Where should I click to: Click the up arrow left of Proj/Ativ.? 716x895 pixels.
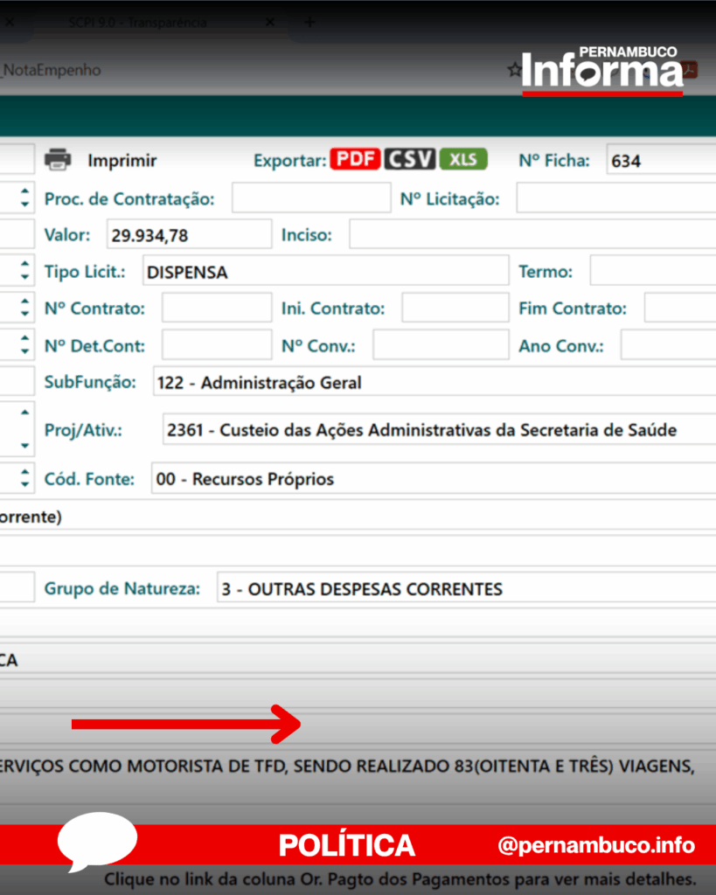[x=24, y=412]
